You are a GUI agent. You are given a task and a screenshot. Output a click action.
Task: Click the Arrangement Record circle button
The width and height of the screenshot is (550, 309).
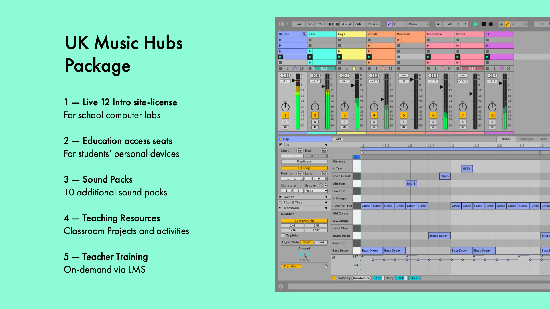point(491,24)
